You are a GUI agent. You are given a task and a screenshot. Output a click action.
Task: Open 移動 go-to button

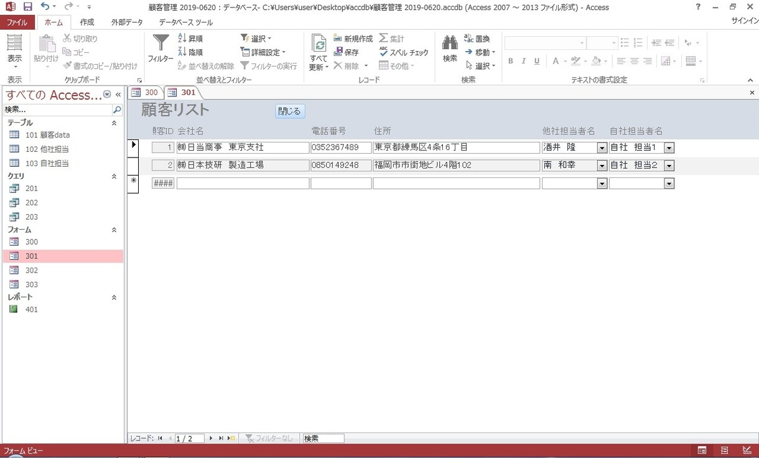480,52
